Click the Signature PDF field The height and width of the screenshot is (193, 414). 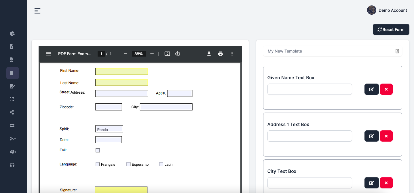coord(121,190)
